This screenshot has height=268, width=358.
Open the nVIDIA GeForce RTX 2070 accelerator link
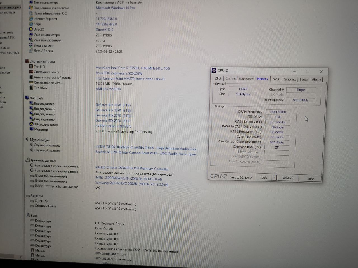click(x=113, y=126)
